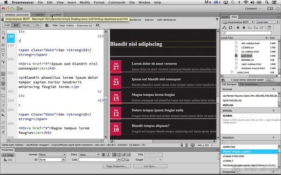281x175 pixels.
Task: Click the Browse for File folder icon
Action: pos(127,159)
